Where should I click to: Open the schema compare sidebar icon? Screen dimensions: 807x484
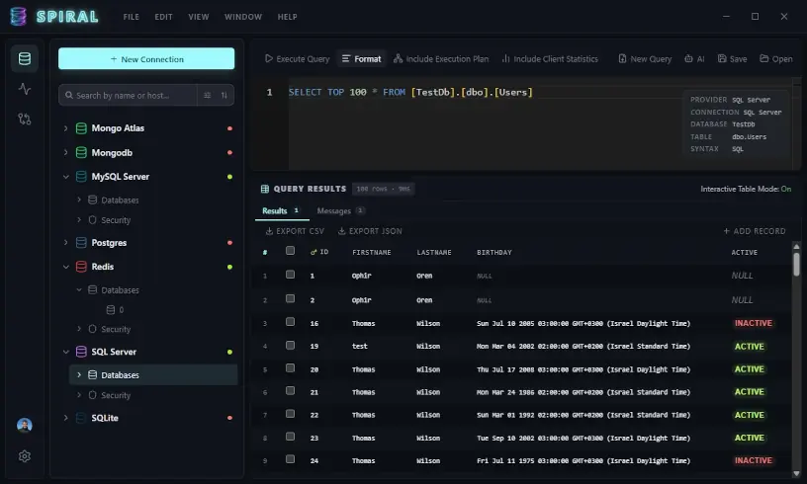point(24,120)
